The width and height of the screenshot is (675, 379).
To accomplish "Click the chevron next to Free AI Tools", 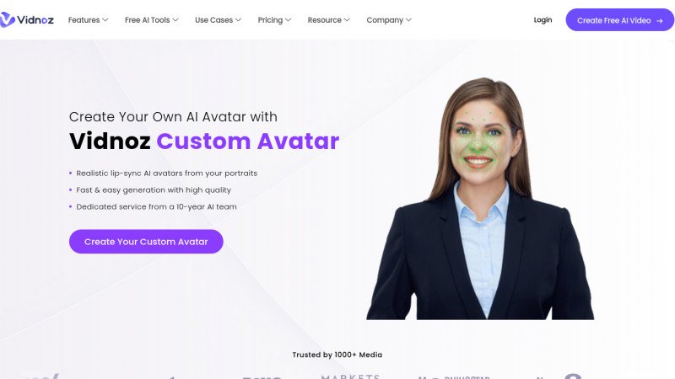I will click(175, 19).
